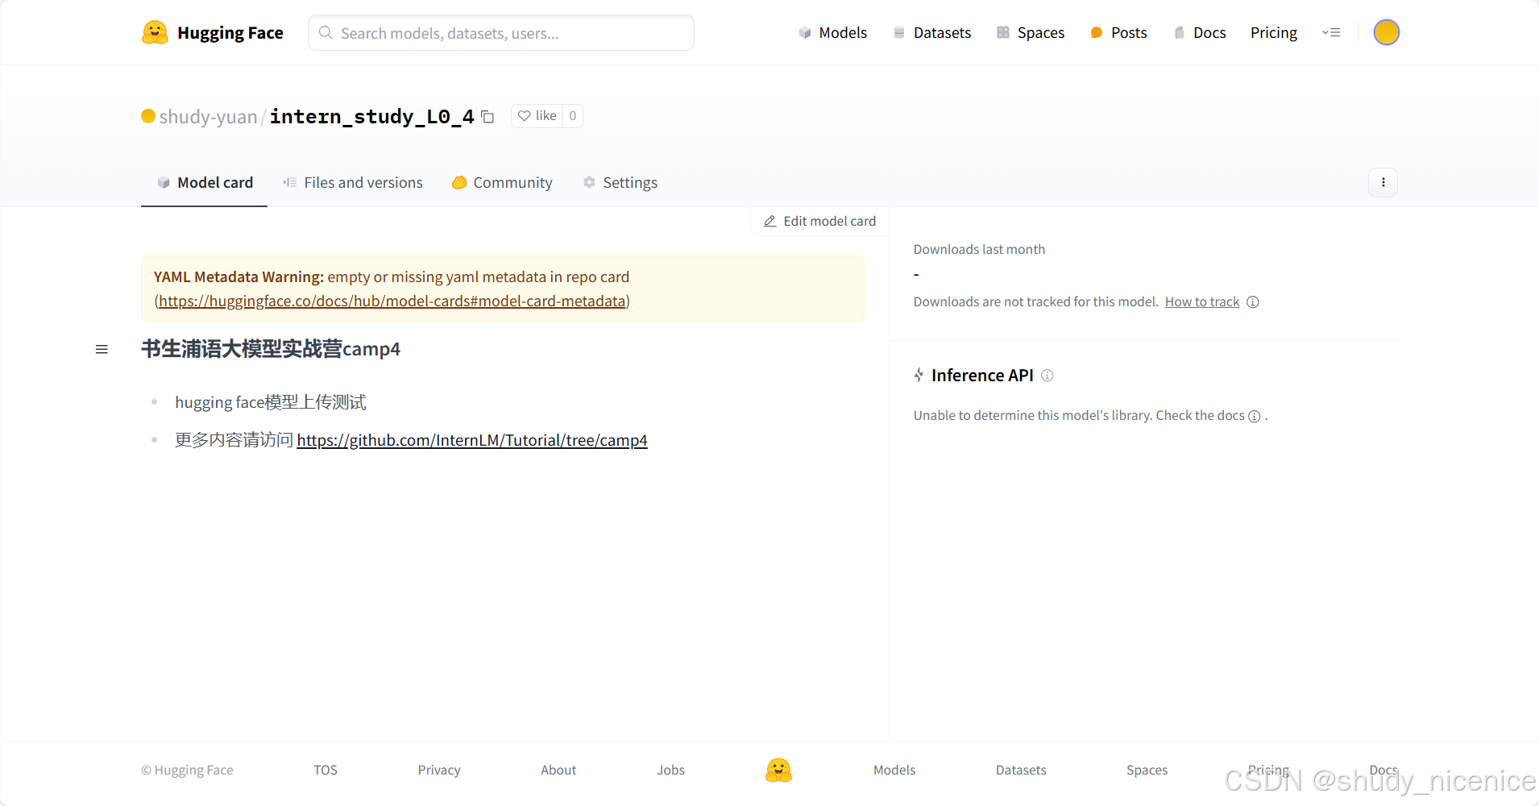
Task: Open Posts in the top navigation
Action: coord(1118,32)
